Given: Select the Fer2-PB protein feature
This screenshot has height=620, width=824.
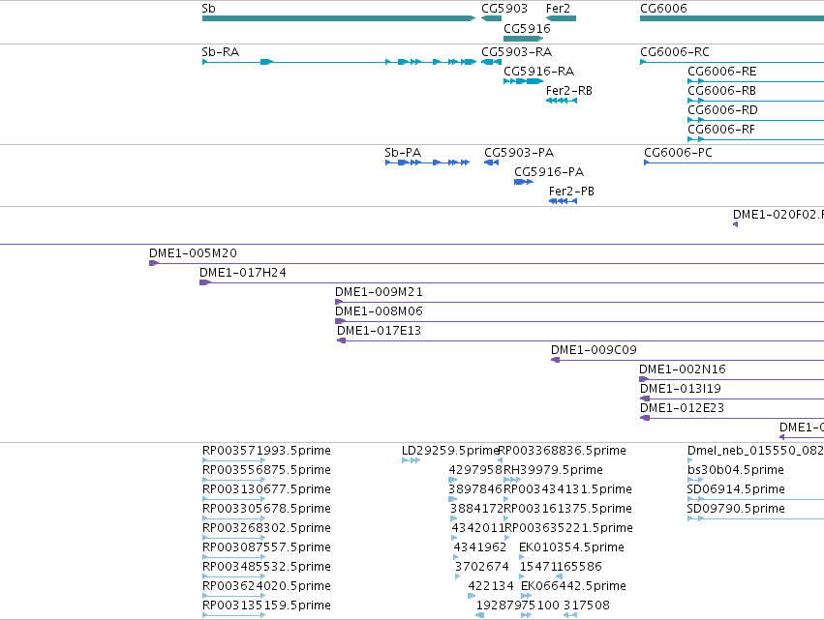Looking at the screenshot, I should pos(563,201).
